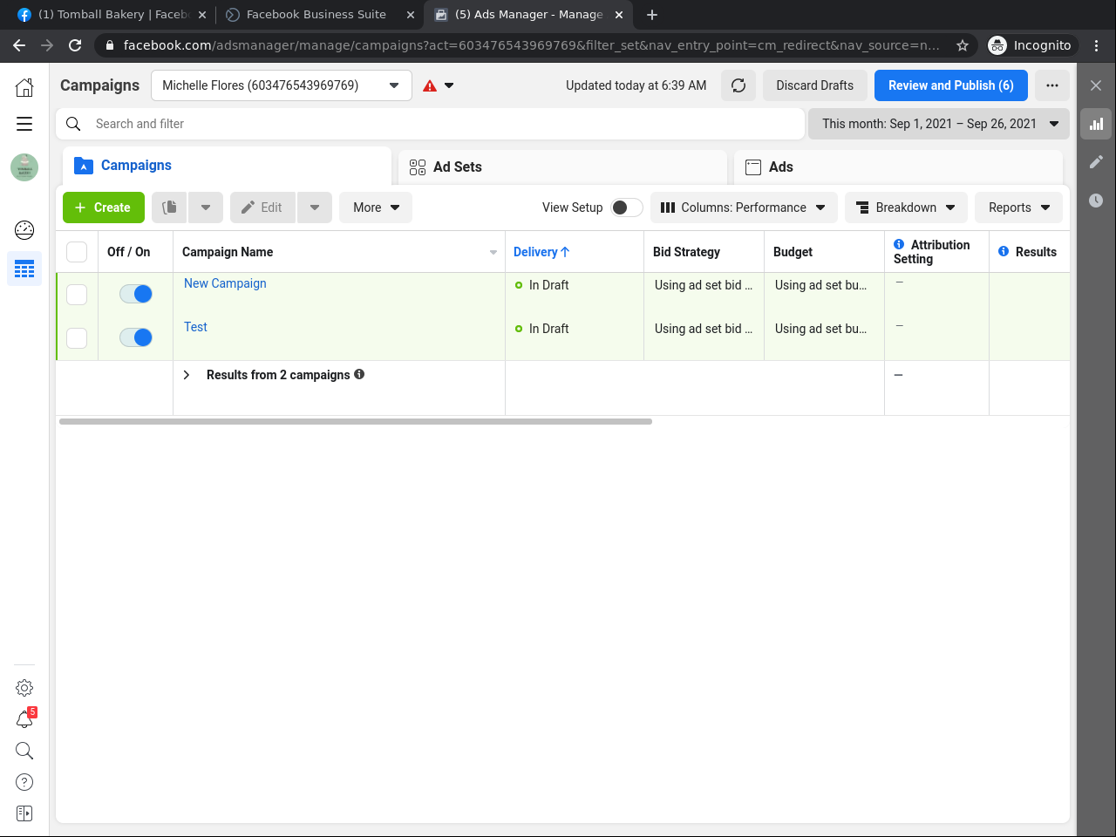Open Settings gear in left sidebar
Viewport: 1116px width, 837px height.
pyautogui.click(x=24, y=688)
